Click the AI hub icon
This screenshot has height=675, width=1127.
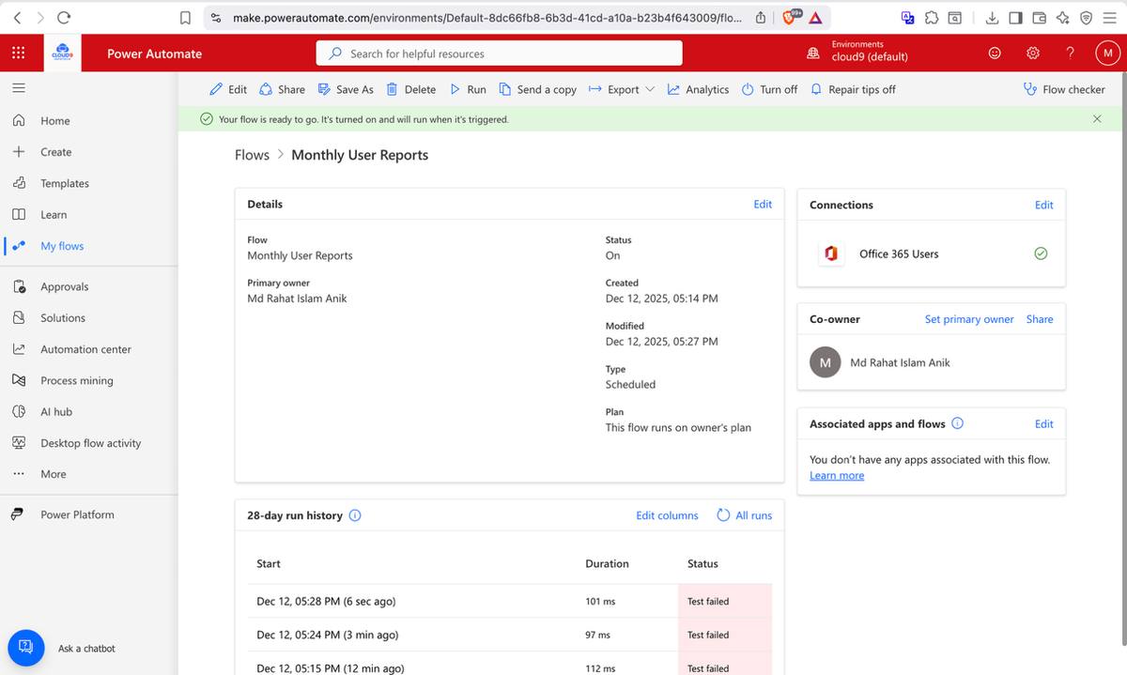tap(19, 411)
